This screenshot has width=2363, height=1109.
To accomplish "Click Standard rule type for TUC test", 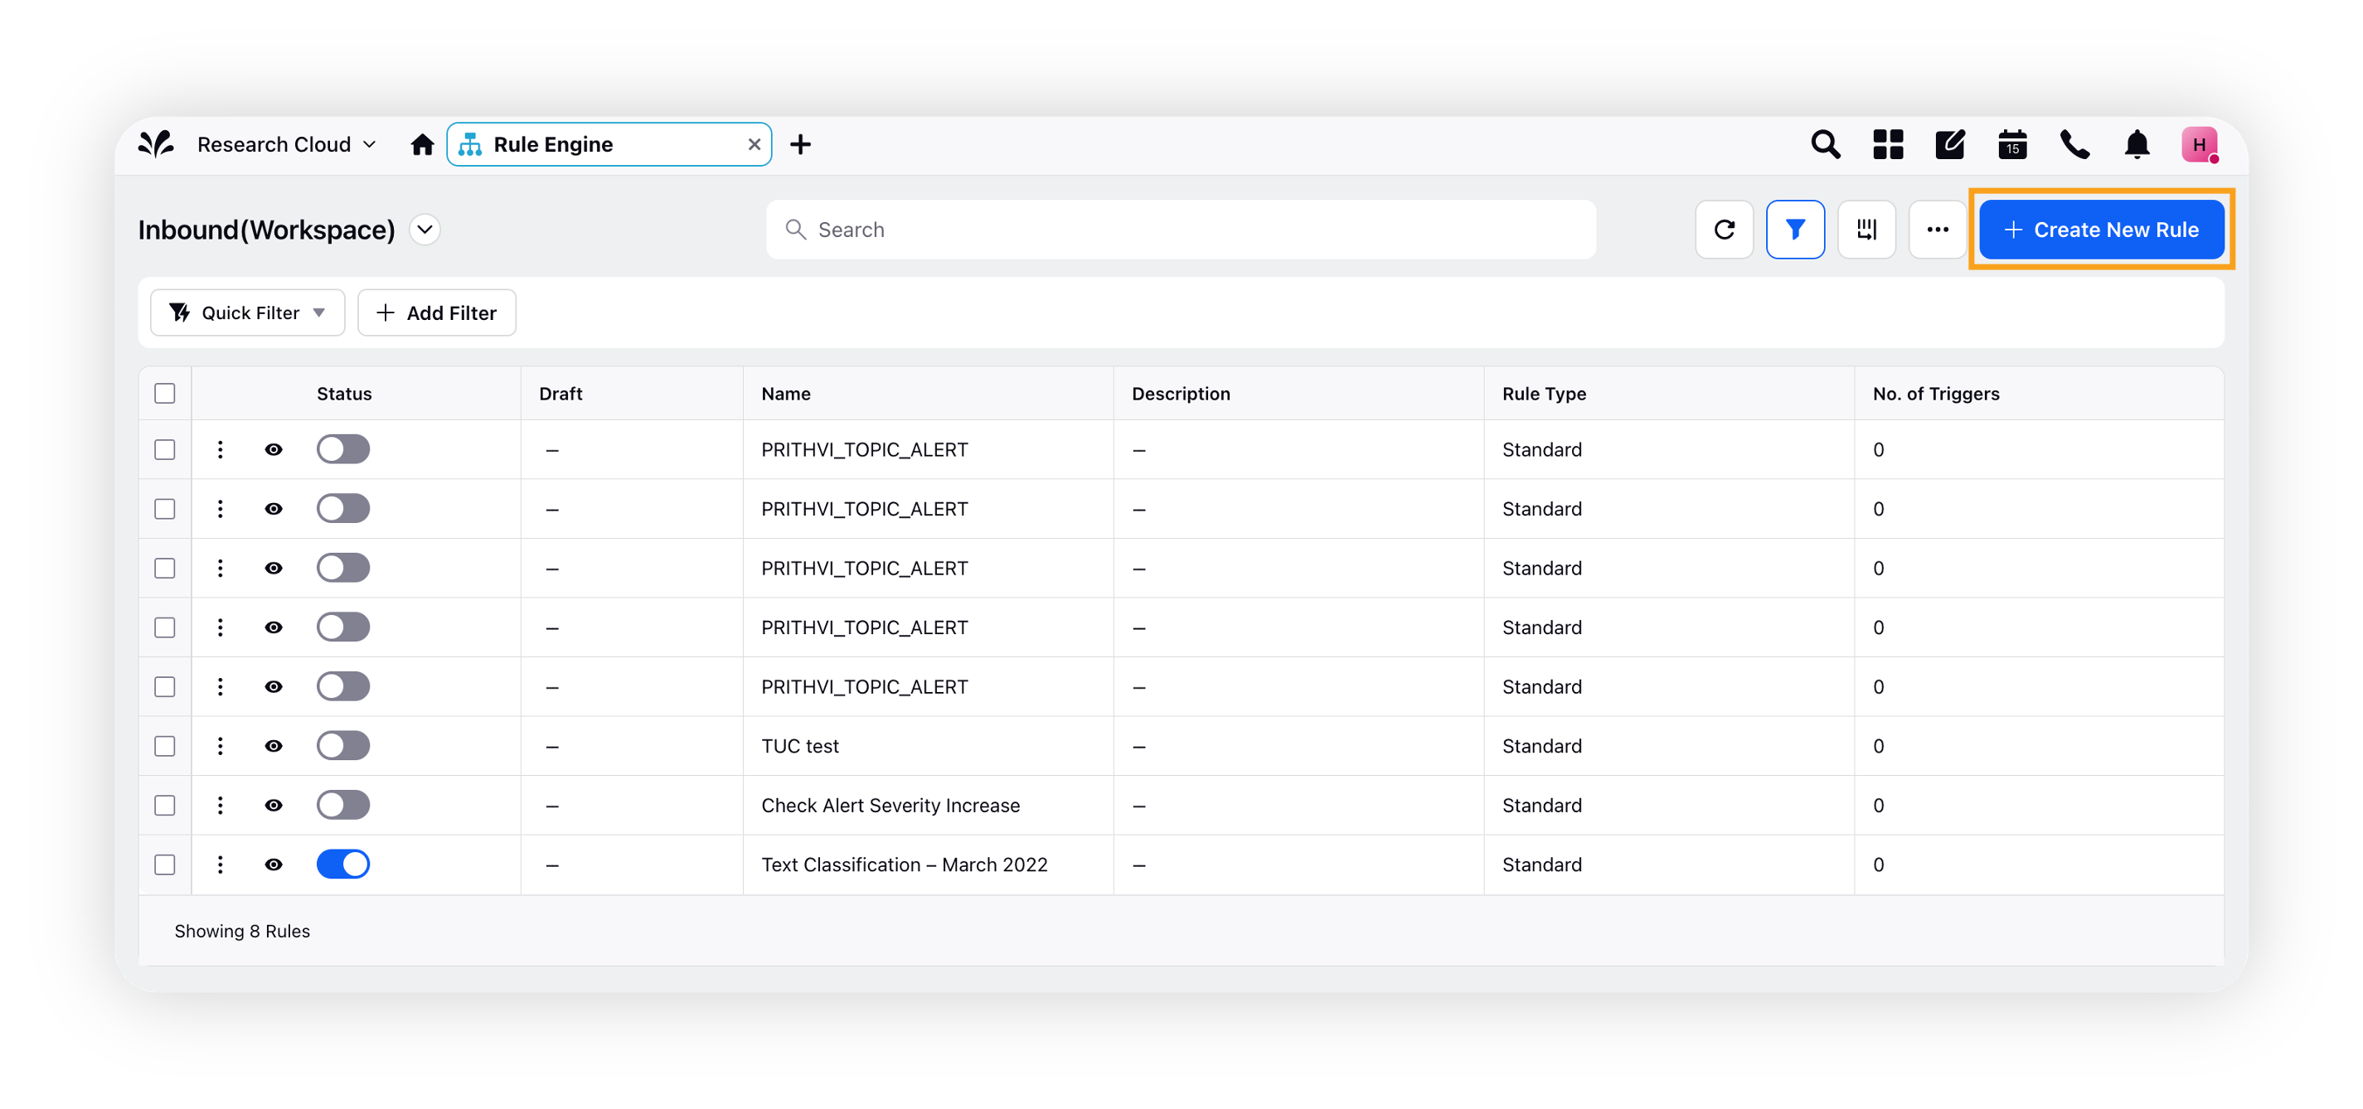I will pos(1541,746).
